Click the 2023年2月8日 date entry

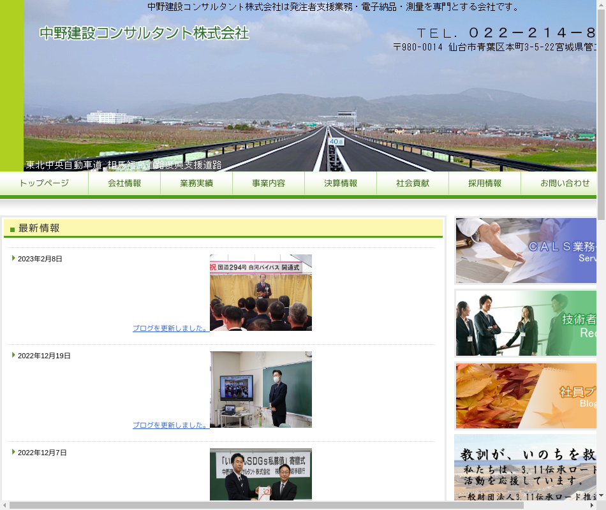coord(40,259)
